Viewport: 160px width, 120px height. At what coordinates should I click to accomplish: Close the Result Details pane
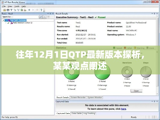pos(157,13)
